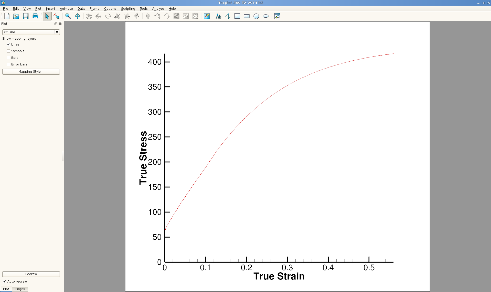Select the Circle geometry tool
Screen dimensions: 491x292
pyautogui.click(x=256, y=16)
